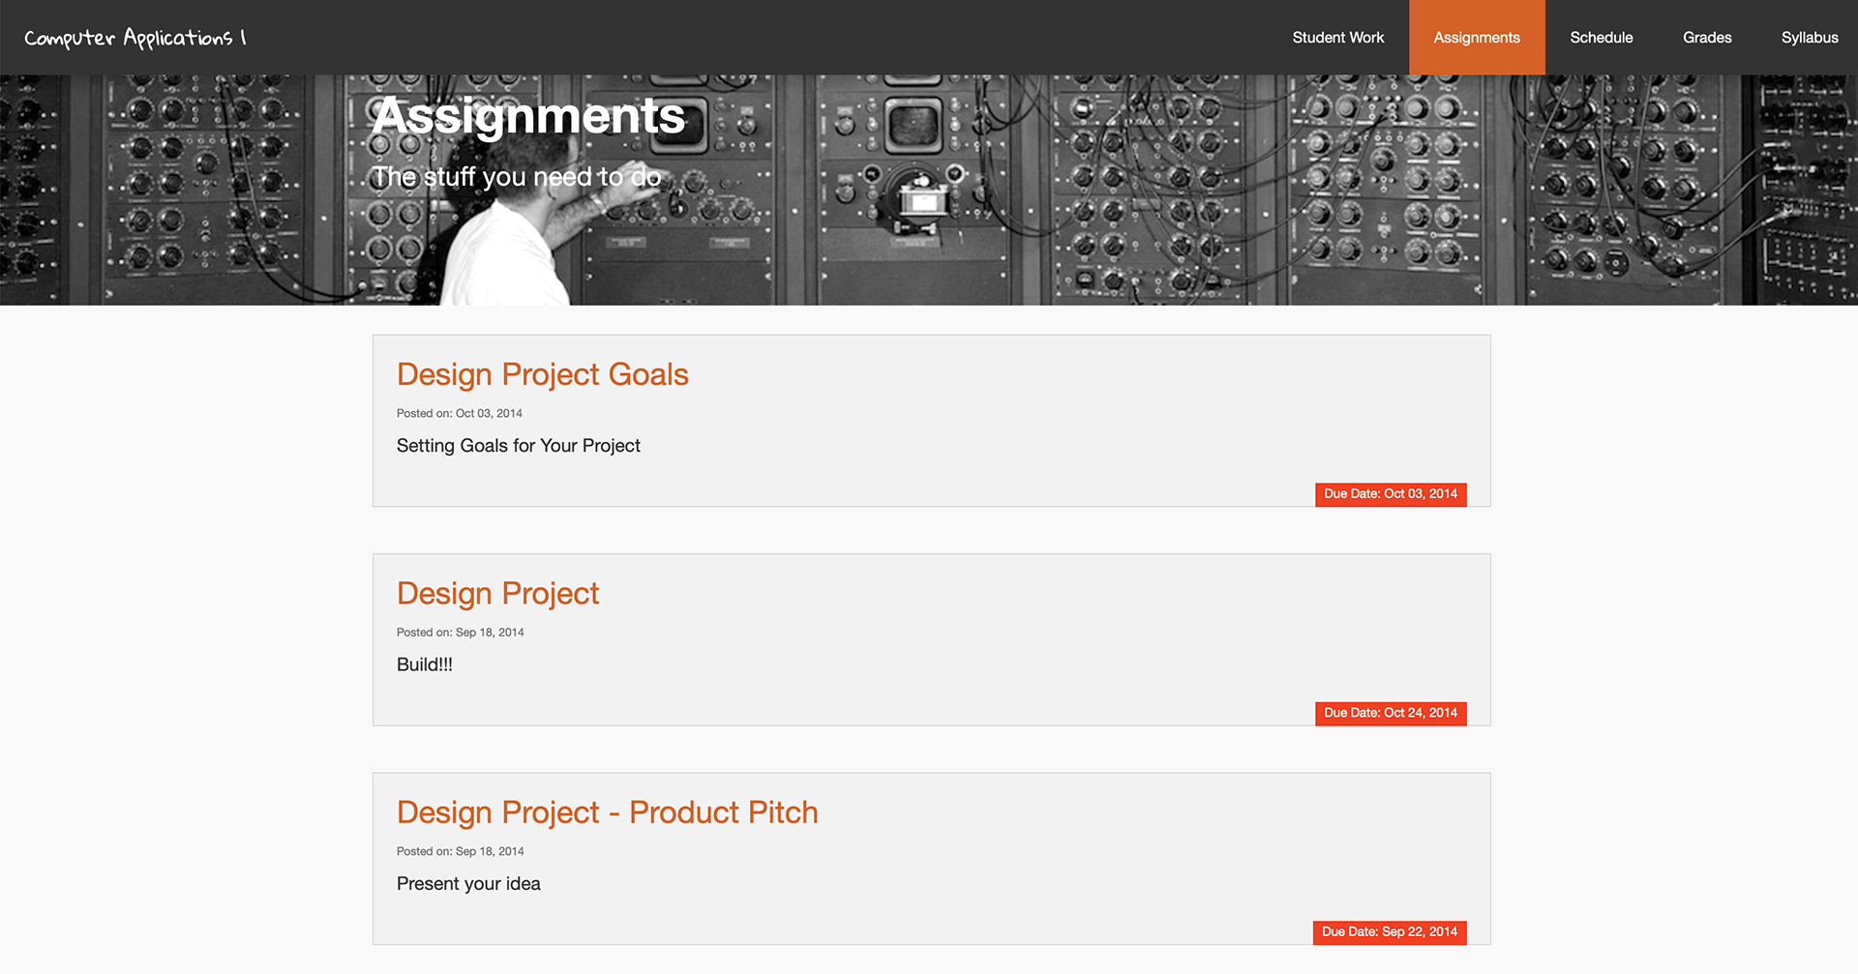This screenshot has width=1858, height=974.
Task: Click the Computer Applications I site title
Action: [x=135, y=38]
